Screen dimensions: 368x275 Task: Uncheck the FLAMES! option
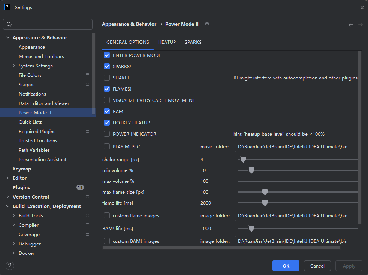[x=107, y=89]
